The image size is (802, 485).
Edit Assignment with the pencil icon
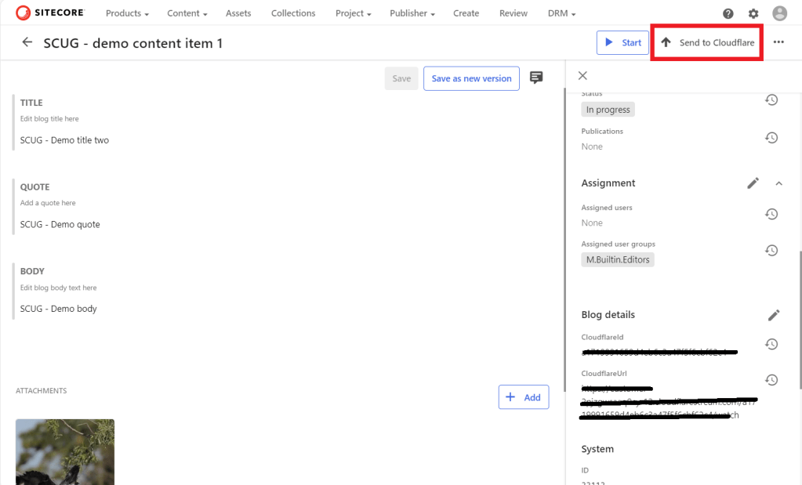click(753, 183)
